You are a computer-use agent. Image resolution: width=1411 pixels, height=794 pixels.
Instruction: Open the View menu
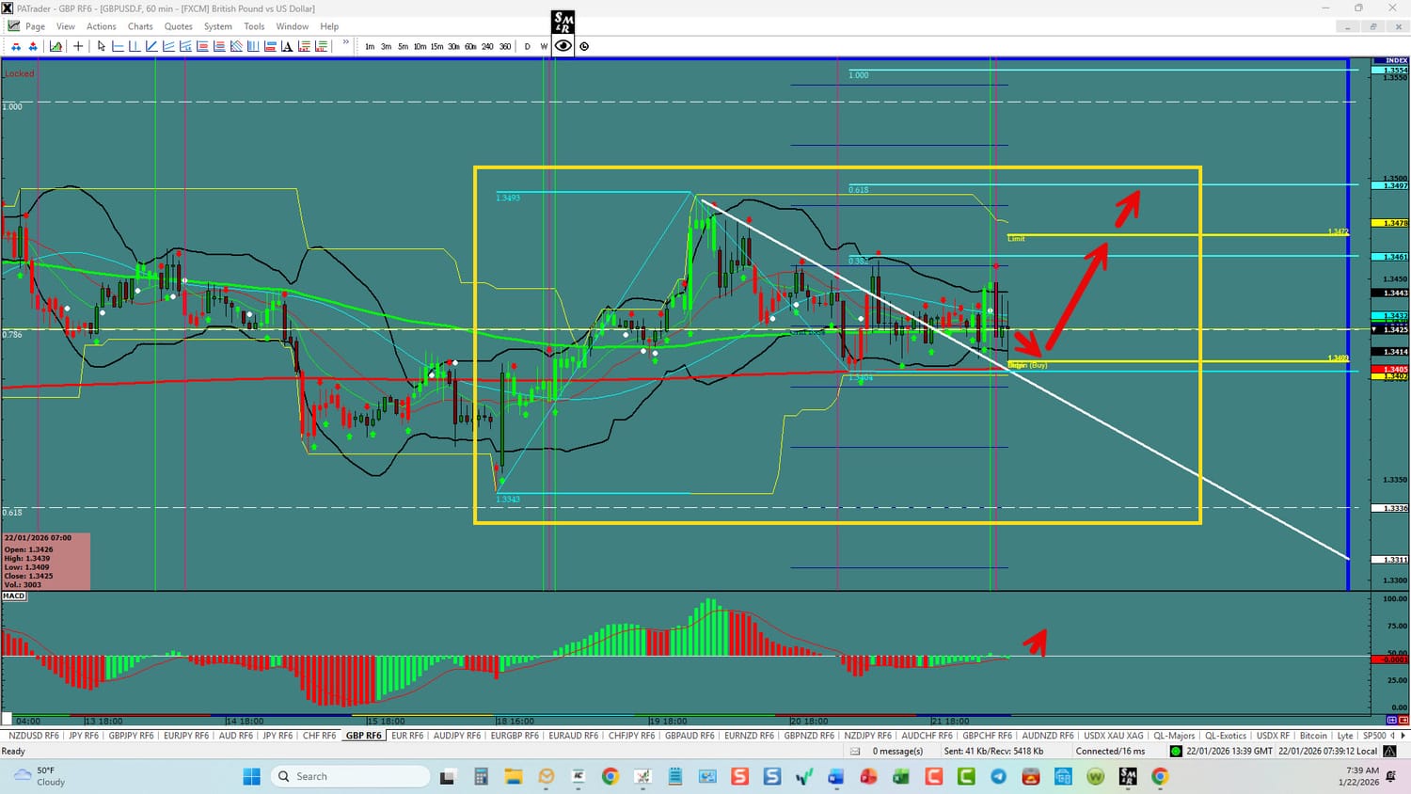(x=66, y=26)
